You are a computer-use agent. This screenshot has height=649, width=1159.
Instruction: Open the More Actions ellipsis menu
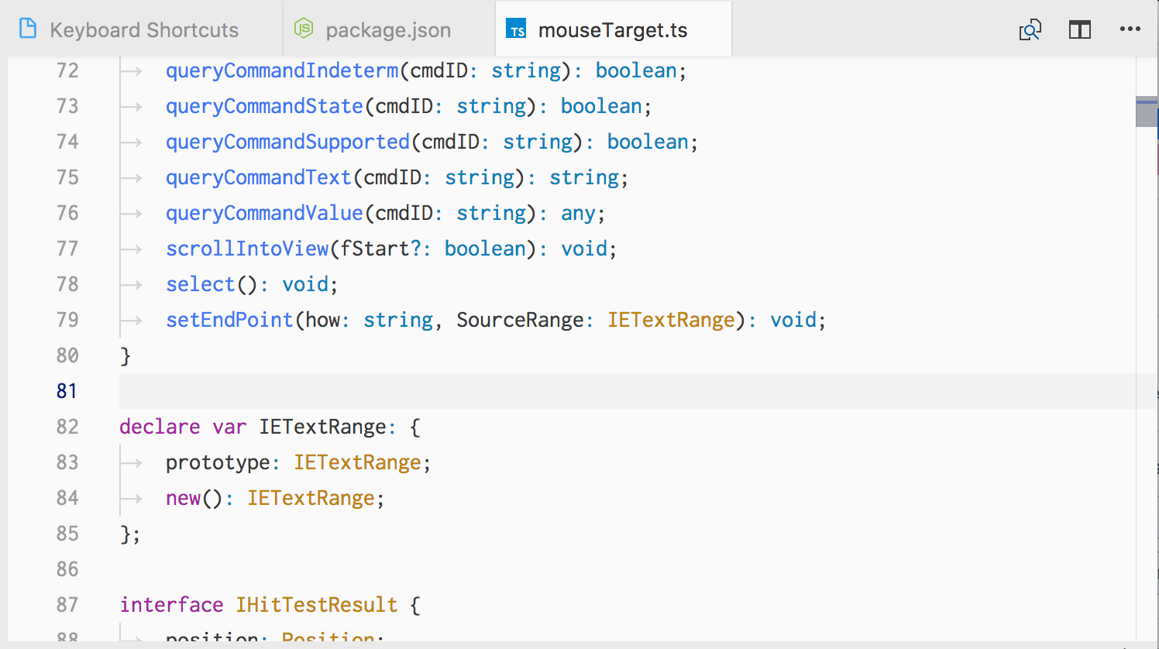[x=1131, y=29]
